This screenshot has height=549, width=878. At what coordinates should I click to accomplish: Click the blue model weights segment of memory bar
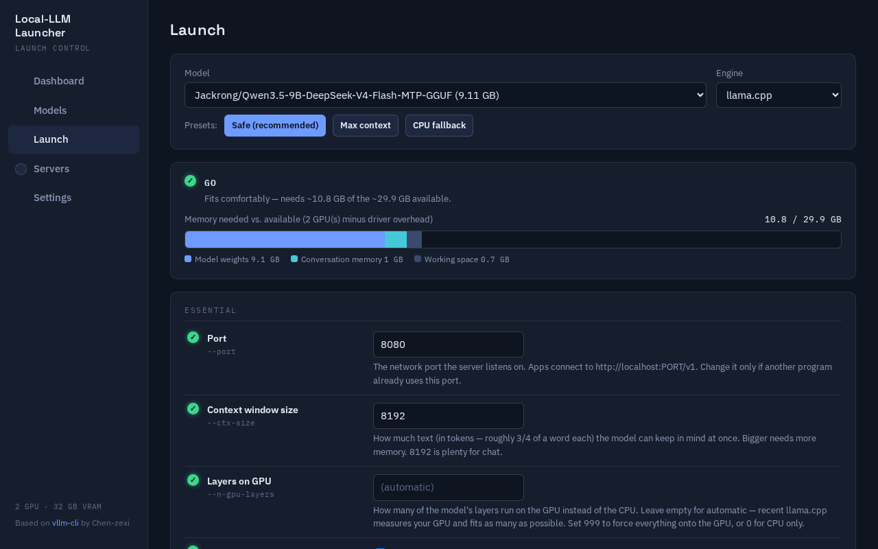click(285, 240)
